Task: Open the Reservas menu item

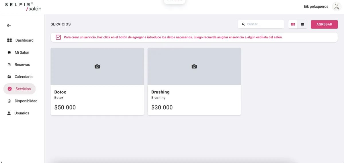Action: [22, 65]
